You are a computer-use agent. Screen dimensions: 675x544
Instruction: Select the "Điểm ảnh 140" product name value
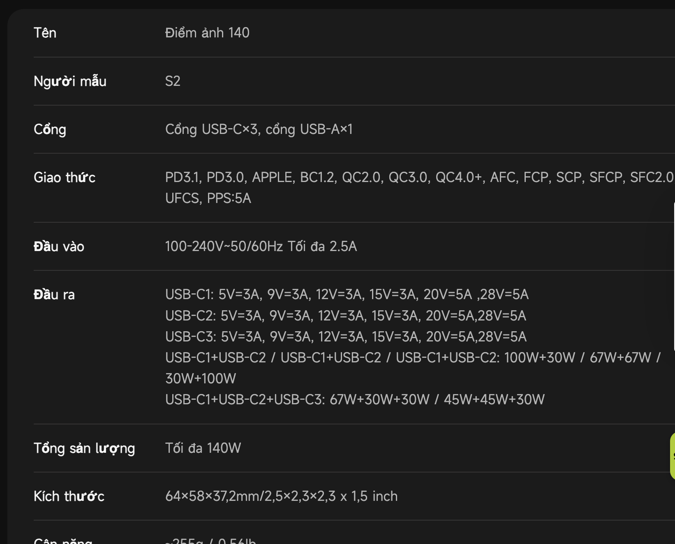(x=207, y=33)
